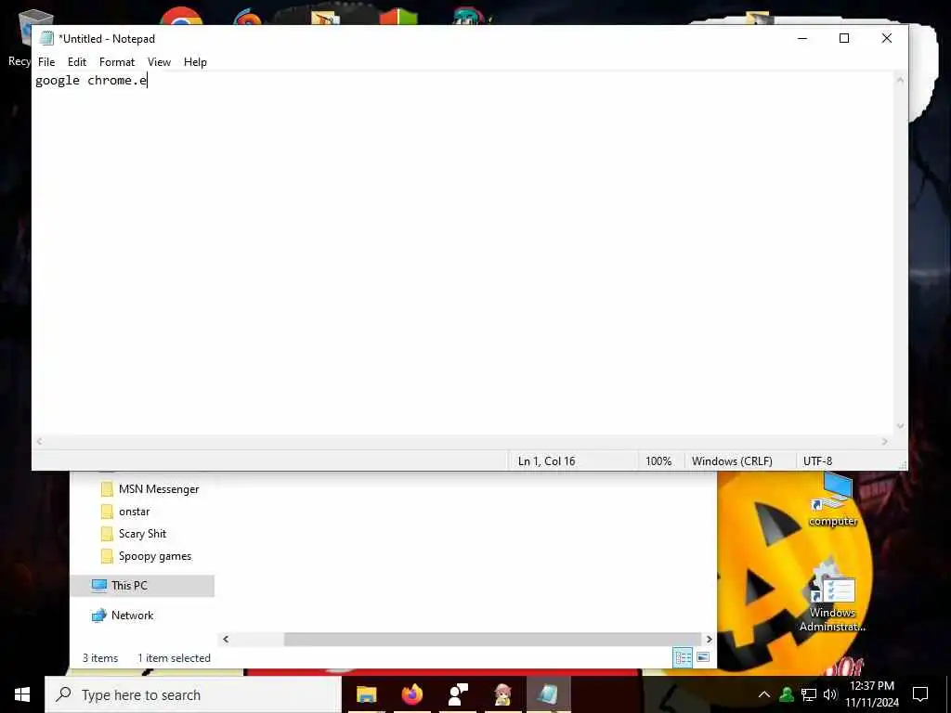The width and height of the screenshot is (951, 713).
Task: Click the taskbar search box
Action: pyautogui.click(x=193, y=694)
